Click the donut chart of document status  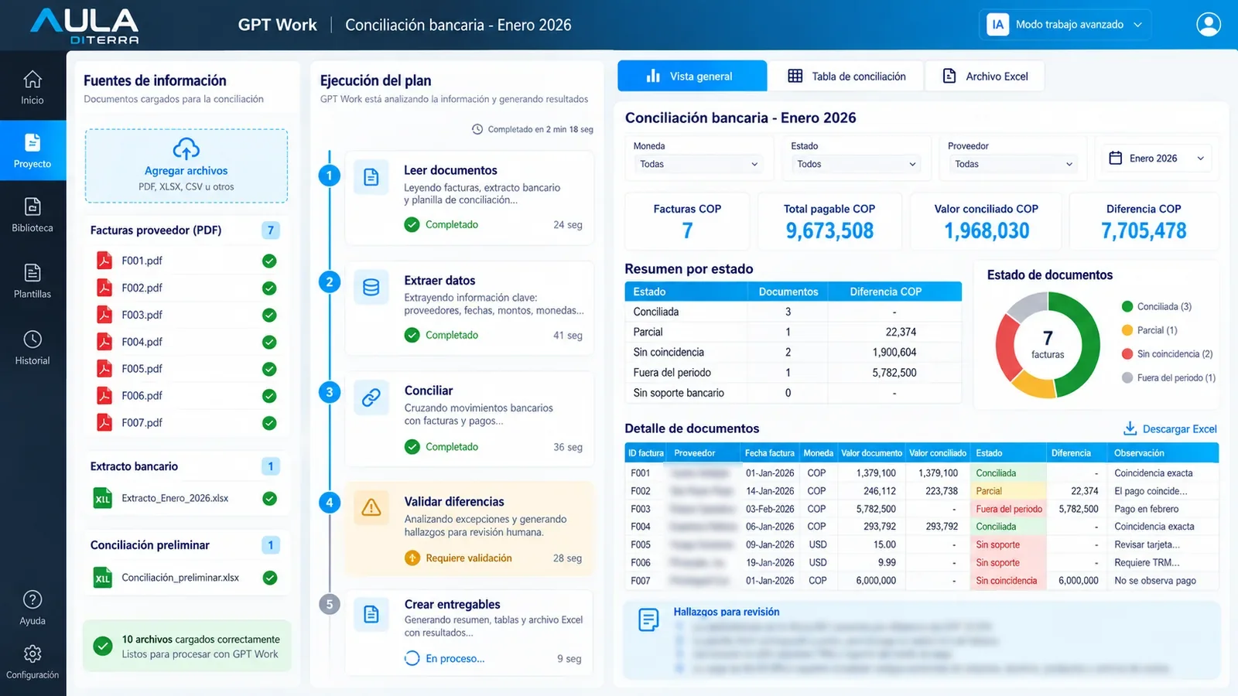pos(1048,345)
